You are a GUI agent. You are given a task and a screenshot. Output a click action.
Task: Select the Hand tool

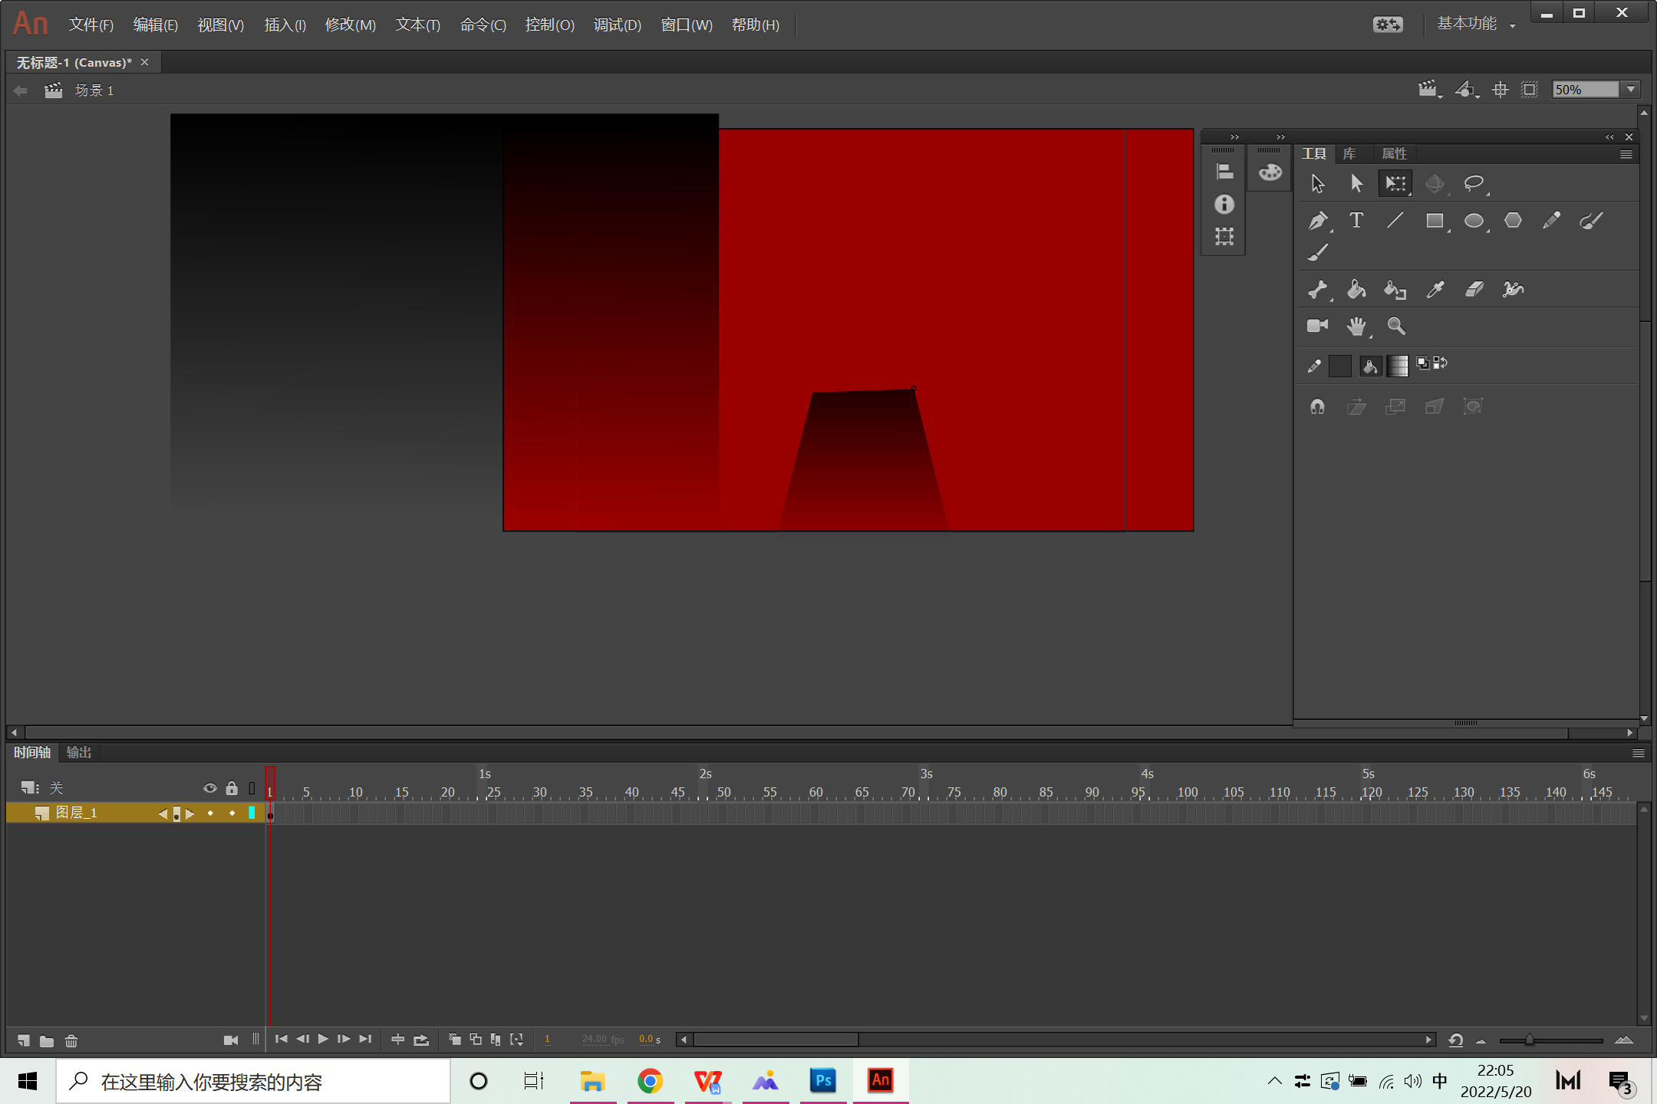coord(1356,326)
